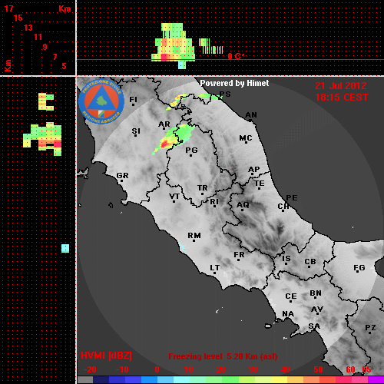This screenshot has width=384, height=384.
Task: Click the 'FG' city label
Action: click(x=359, y=268)
